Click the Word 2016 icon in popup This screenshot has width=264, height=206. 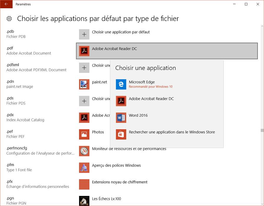pos(121,118)
